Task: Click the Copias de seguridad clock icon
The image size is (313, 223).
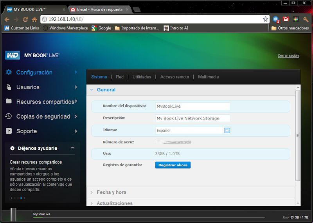Action: (x=8, y=116)
